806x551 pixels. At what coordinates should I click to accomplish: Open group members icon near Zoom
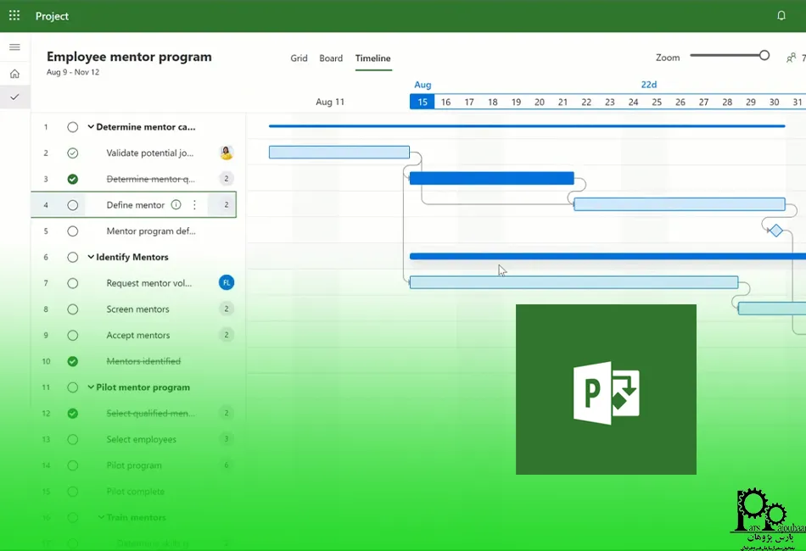point(792,58)
